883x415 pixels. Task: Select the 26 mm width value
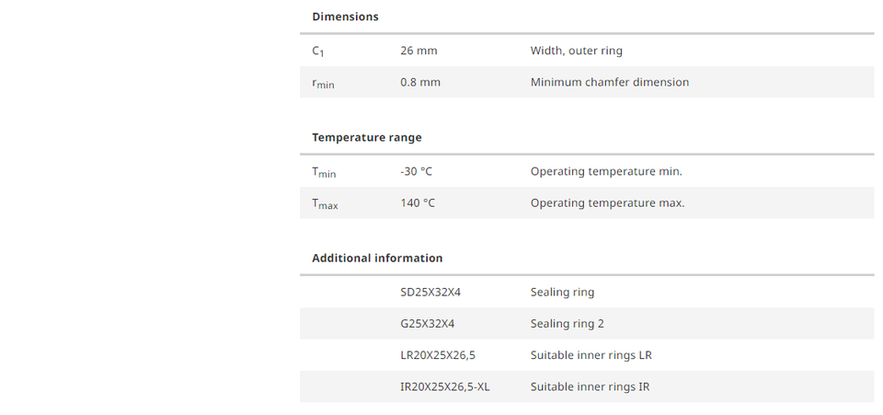[x=419, y=51]
